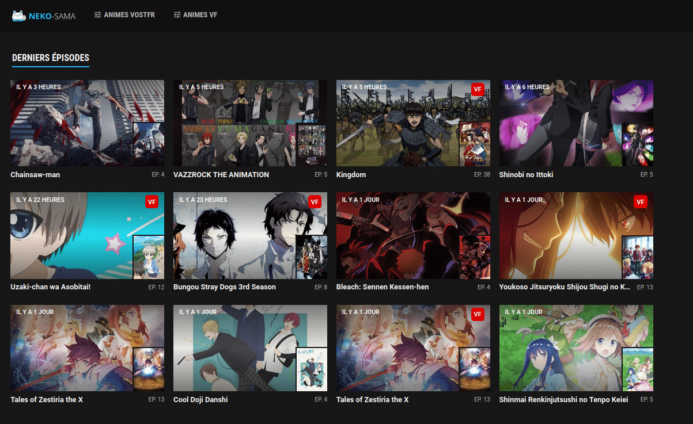Click the small poster on Bleach card
The height and width of the screenshot is (424, 693).
click(x=475, y=257)
